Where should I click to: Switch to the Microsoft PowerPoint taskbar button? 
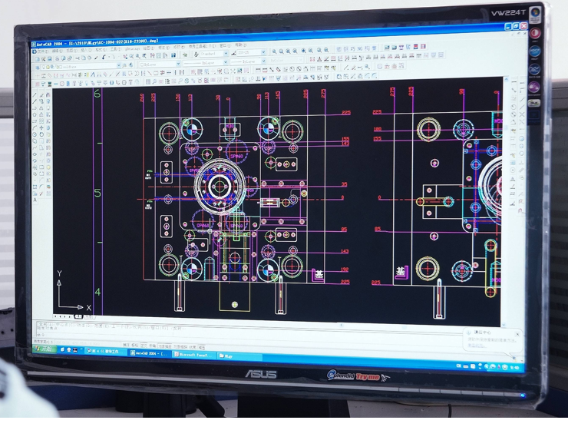point(193,354)
